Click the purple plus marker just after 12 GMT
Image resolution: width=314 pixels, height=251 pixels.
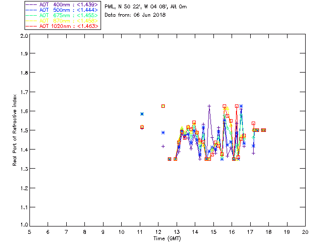click(163, 146)
